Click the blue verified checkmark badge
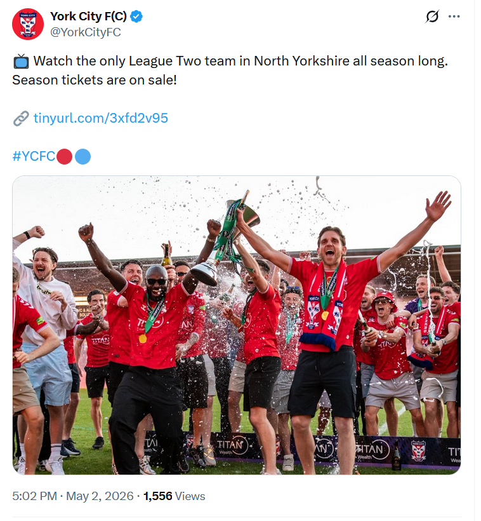 tap(136, 17)
